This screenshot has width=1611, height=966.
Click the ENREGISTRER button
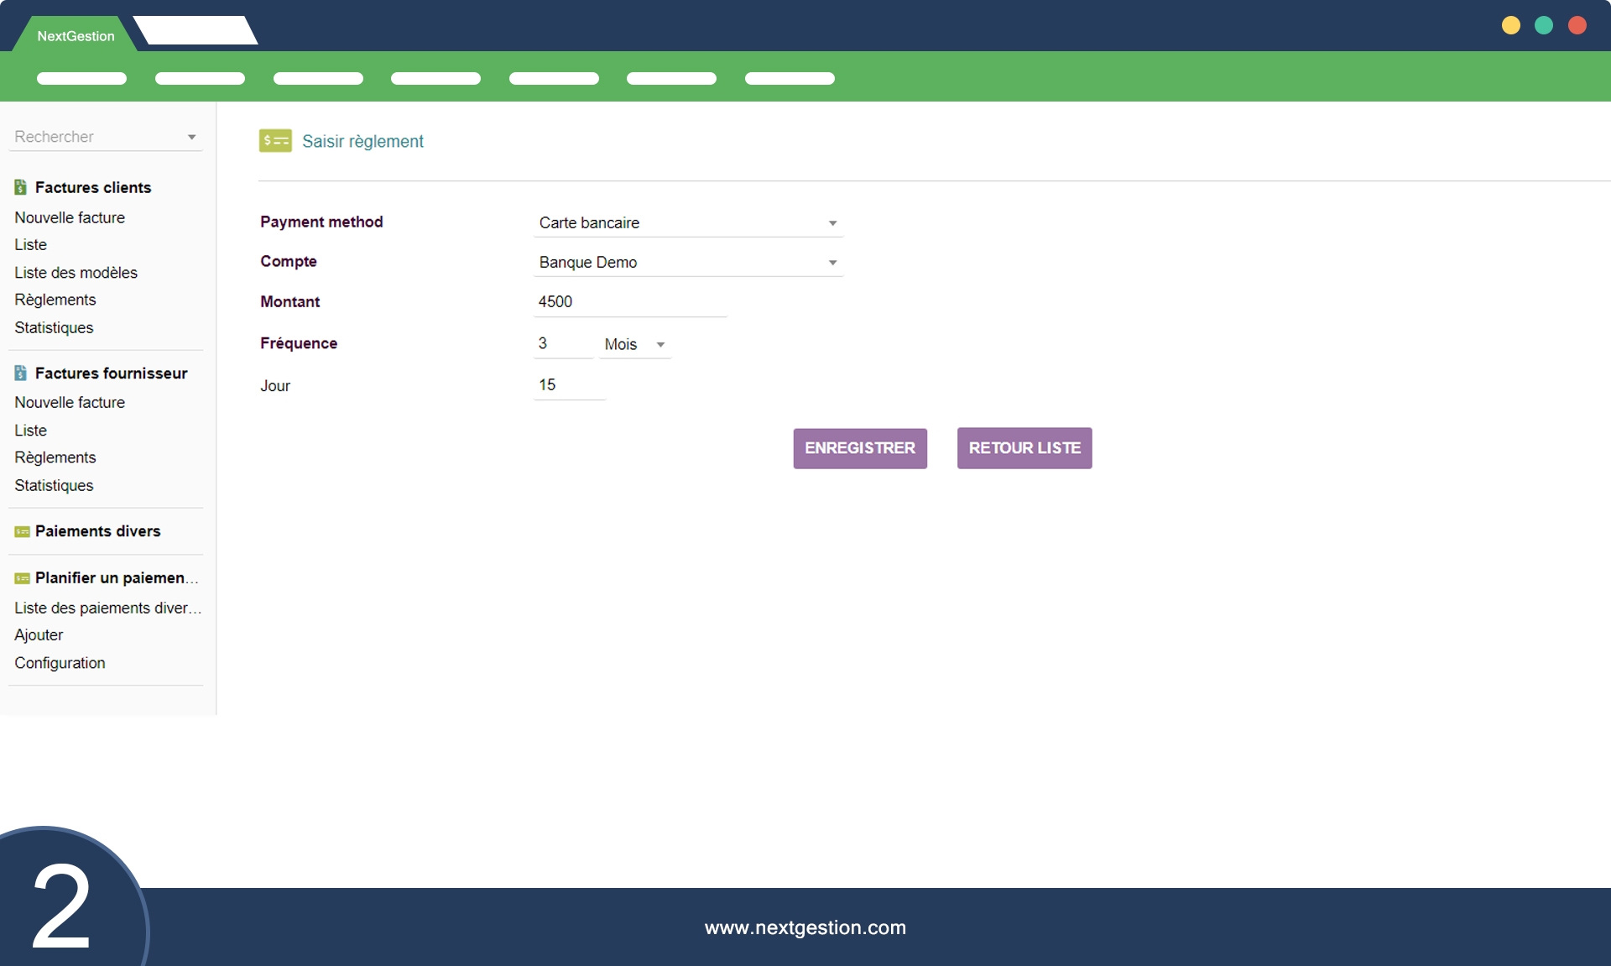point(860,448)
